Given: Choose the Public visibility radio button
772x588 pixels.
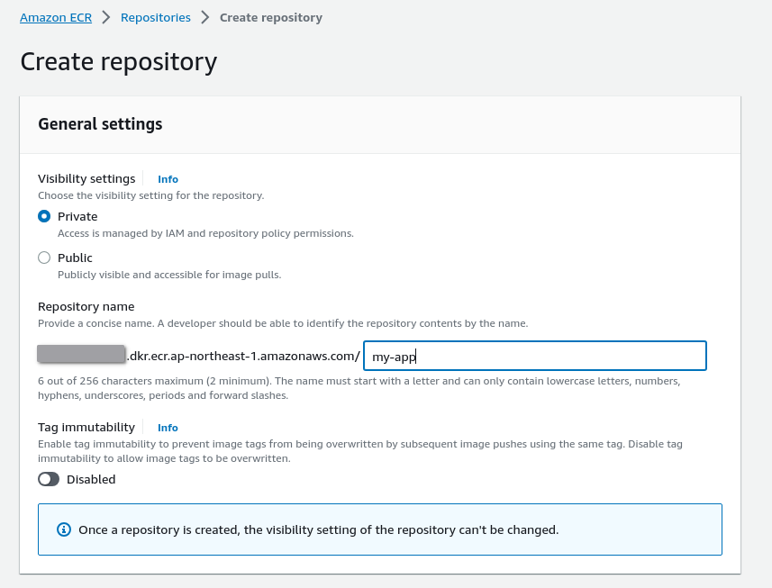Looking at the screenshot, I should click(x=44, y=258).
